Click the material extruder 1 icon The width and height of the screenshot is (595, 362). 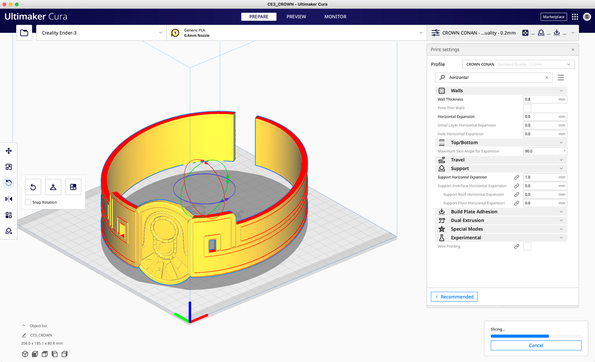click(175, 33)
